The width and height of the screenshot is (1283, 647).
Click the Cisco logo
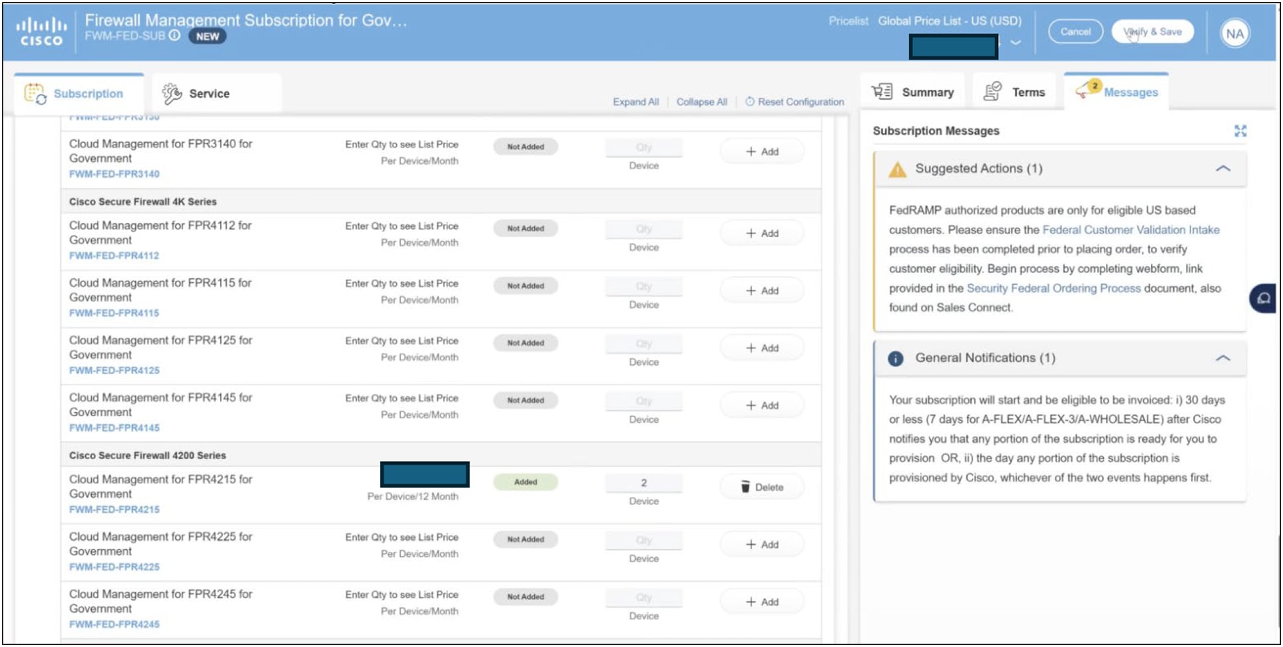click(41, 32)
